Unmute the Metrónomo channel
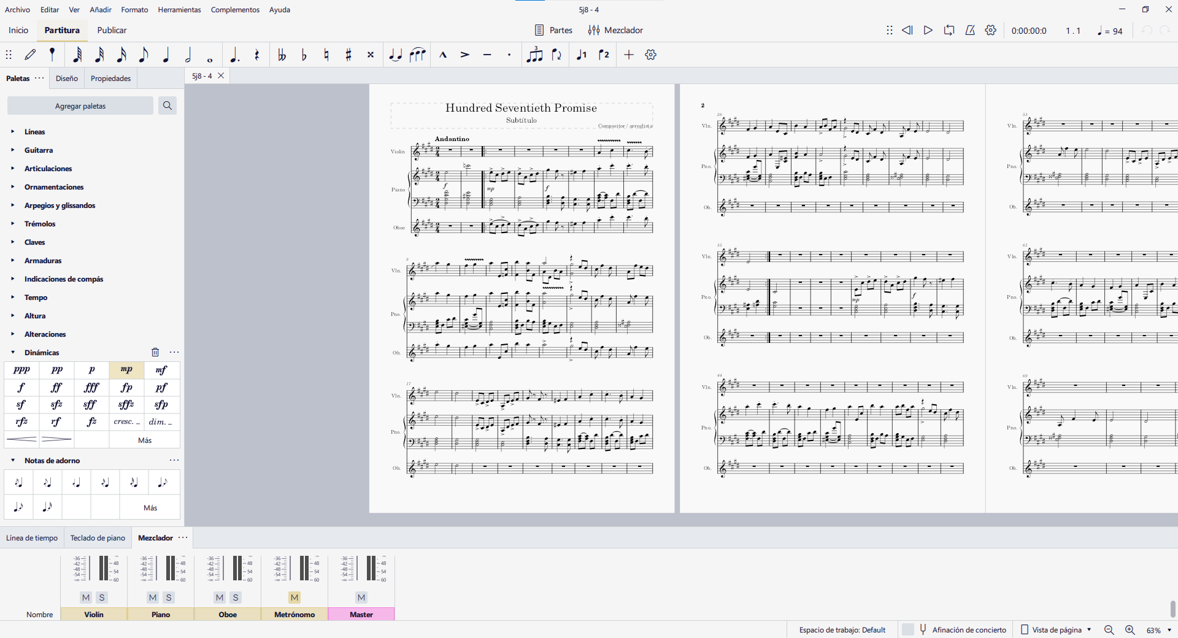This screenshot has width=1178, height=638. point(294,598)
